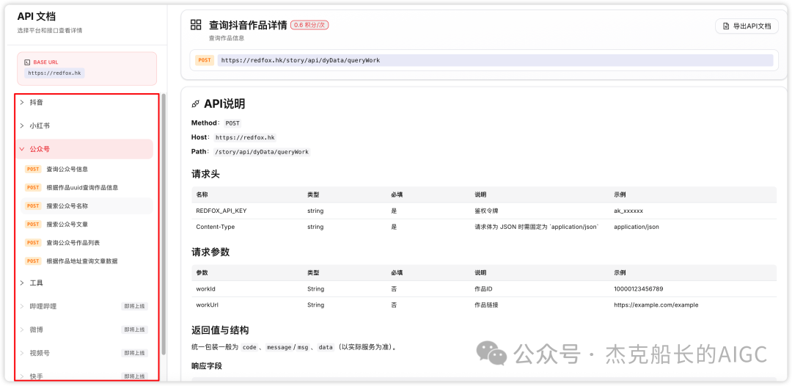Screen dimensions: 792x386
Task: Click the Host value https://redfox.hk
Action: pos(246,137)
